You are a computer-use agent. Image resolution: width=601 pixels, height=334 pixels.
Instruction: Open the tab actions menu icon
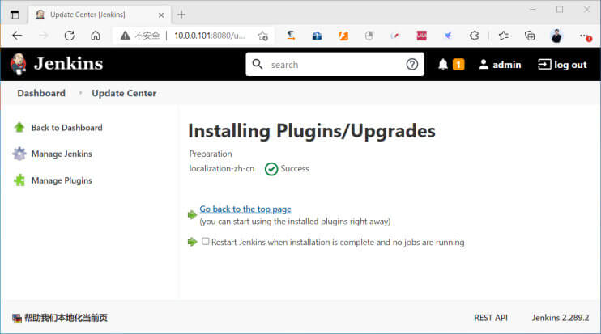pos(15,15)
